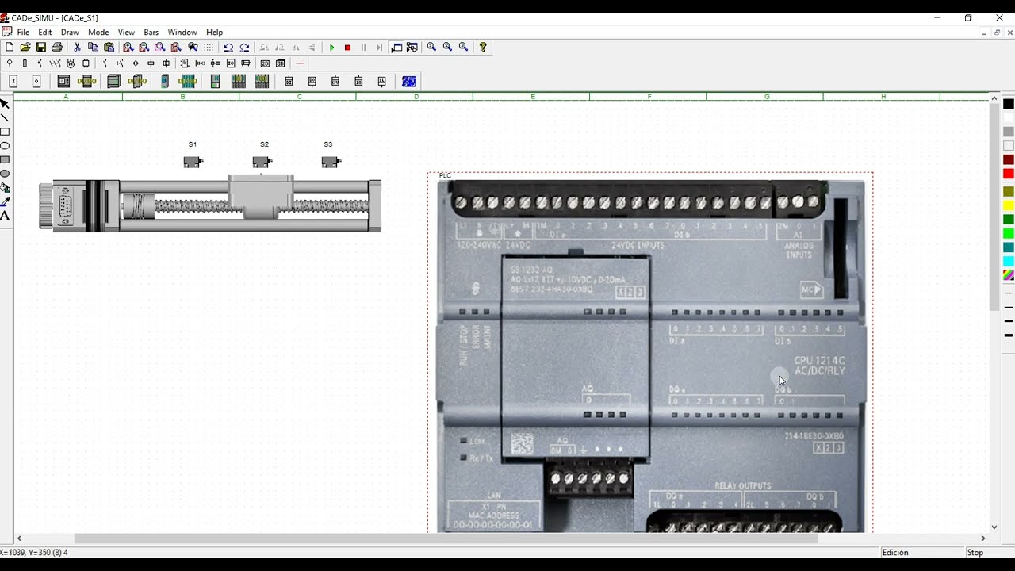Screen dimensions: 1015x571
Task: Click the CPU 1214C label on the PLC
Action: [x=819, y=361]
